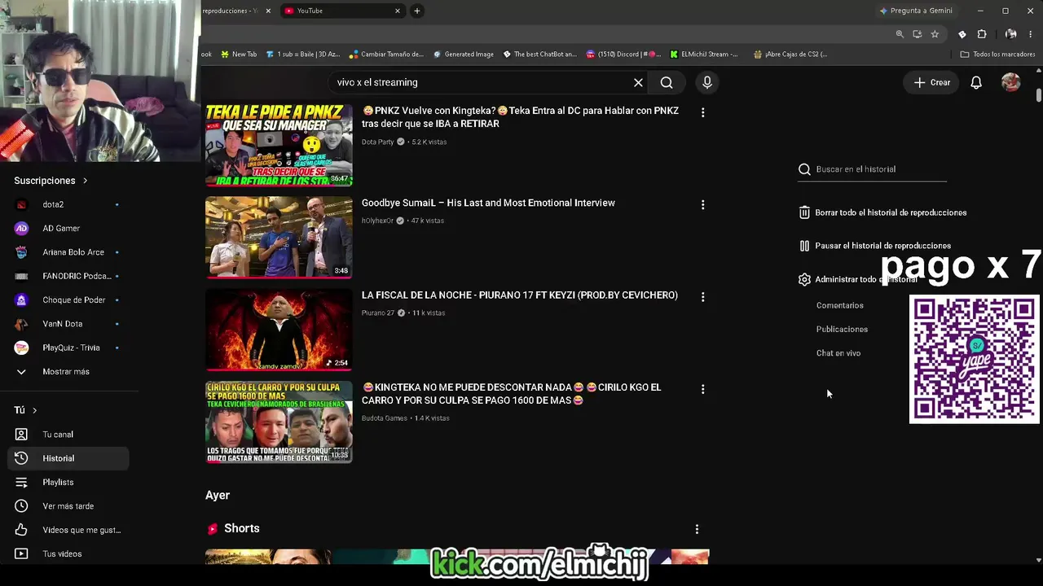This screenshot has width=1043, height=586.
Task: Open the Cambiar Tamaño de... bookmark
Action: [x=386, y=55]
